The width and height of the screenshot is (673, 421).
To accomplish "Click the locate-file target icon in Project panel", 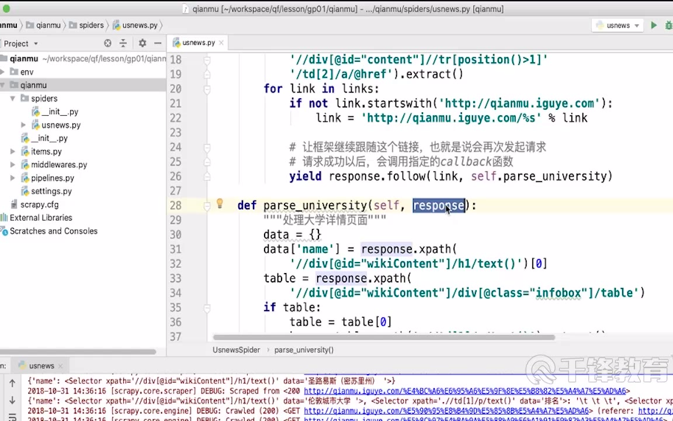I will (x=107, y=43).
